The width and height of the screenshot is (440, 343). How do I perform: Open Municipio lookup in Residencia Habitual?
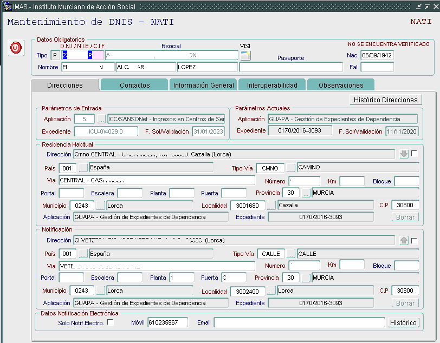(x=101, y=206)
